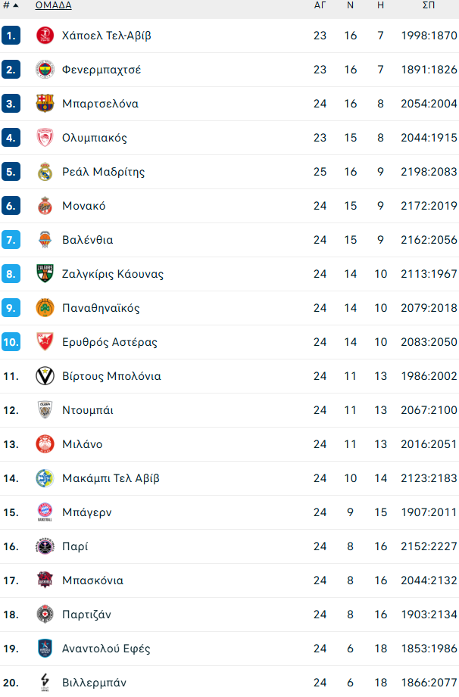Click the Ζαλγκίρις Κάουνας shield logo

(45, 274)
